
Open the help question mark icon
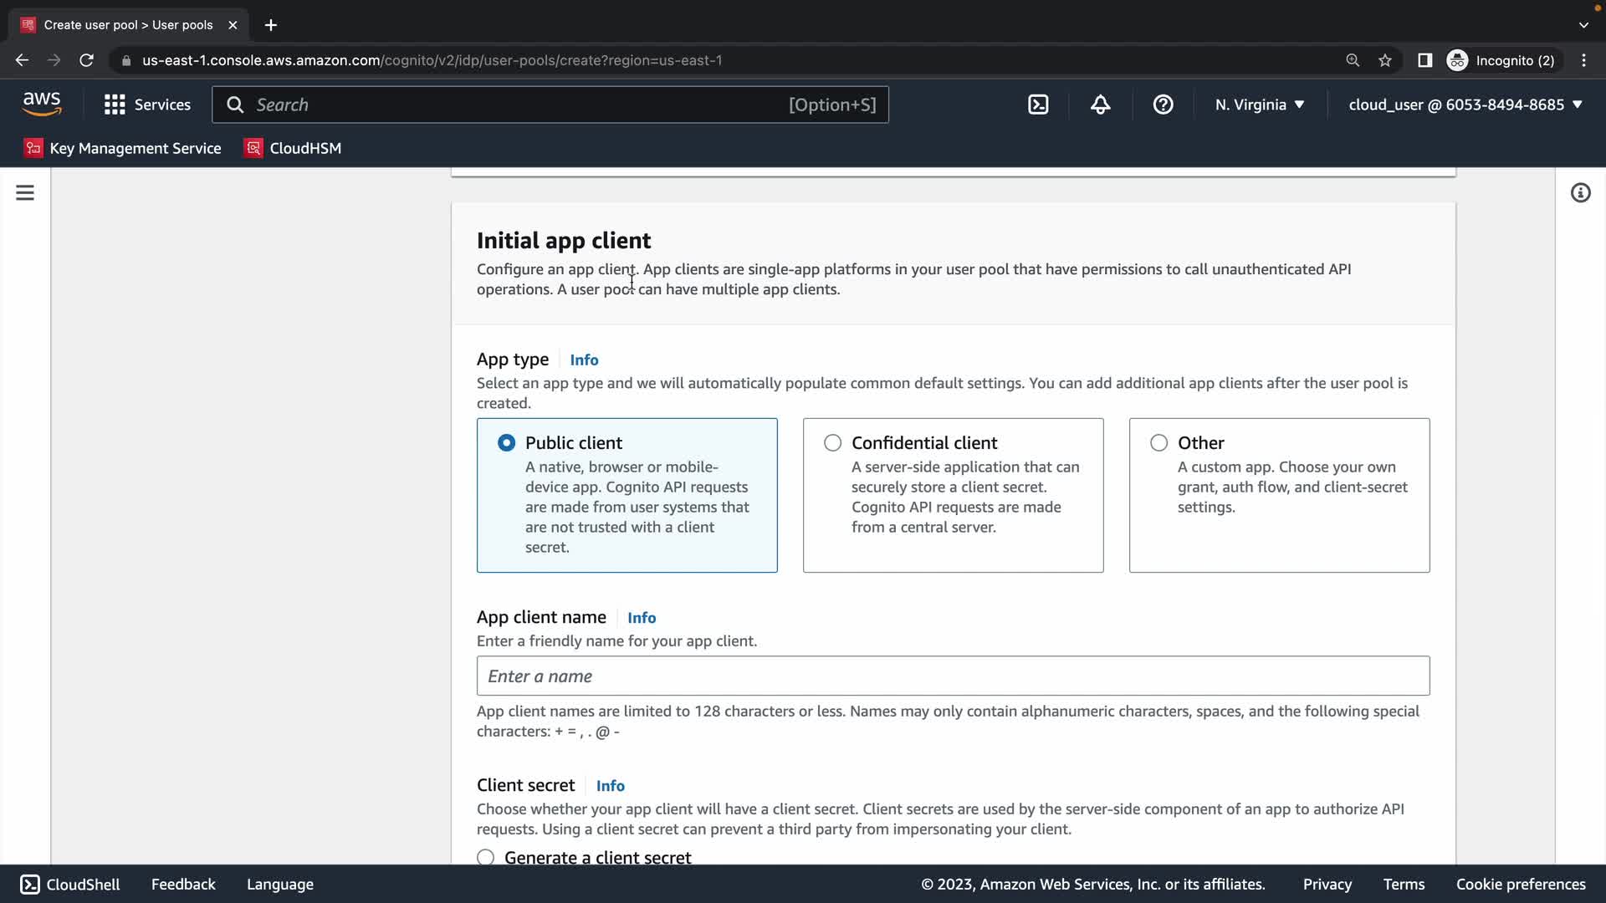click(1163, 105)
